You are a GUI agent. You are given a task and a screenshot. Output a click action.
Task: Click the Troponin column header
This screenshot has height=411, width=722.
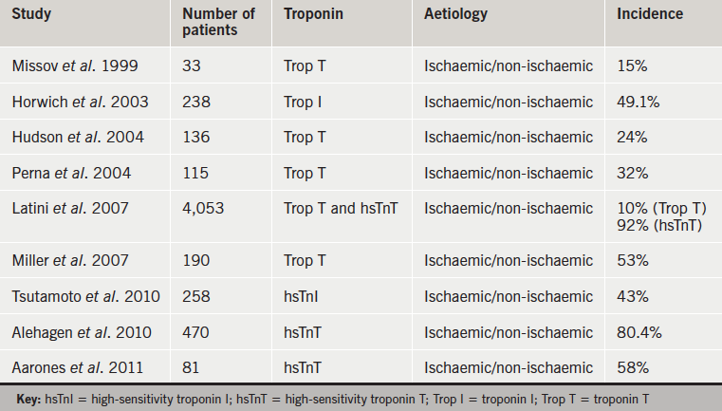[315, 15]
